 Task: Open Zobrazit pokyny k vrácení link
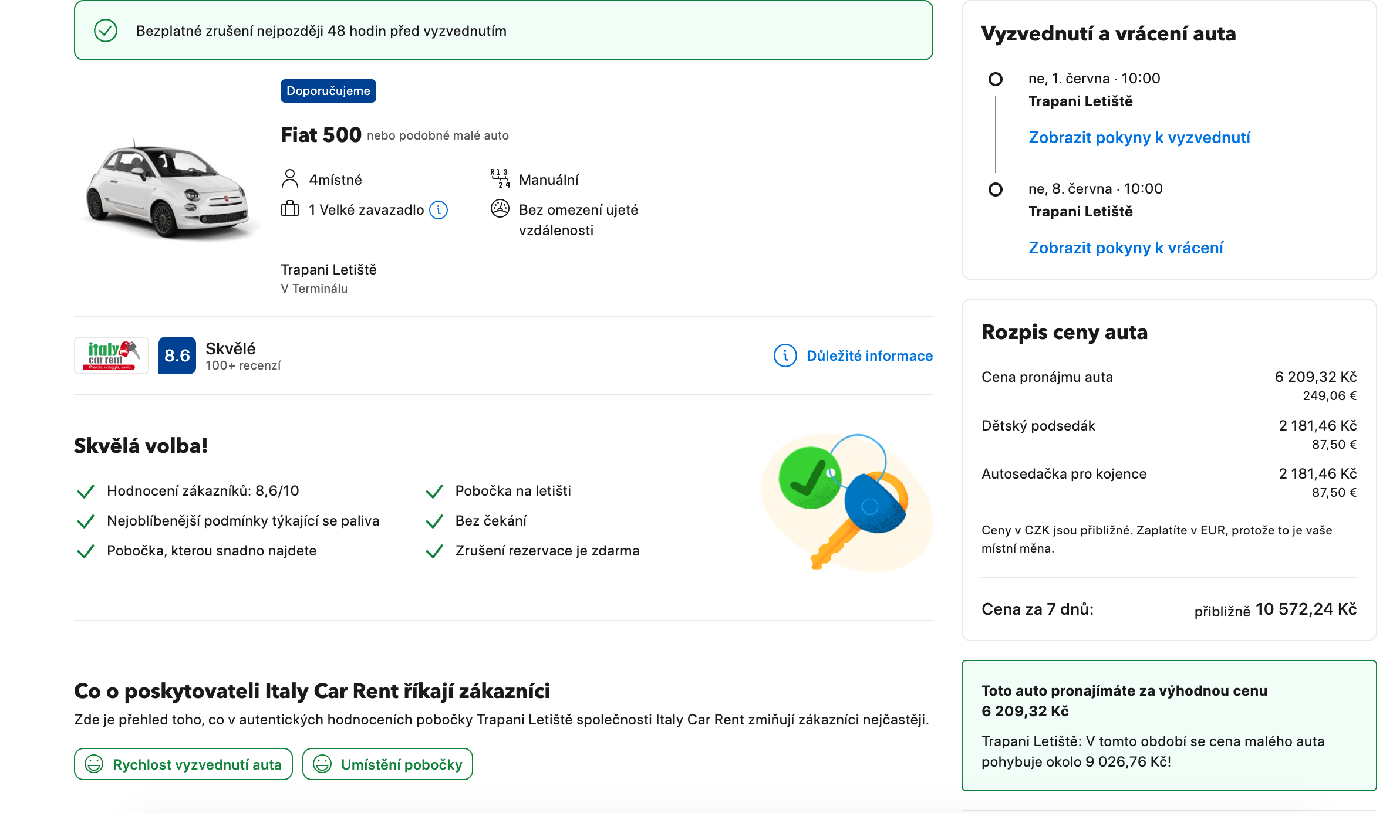(x=1125, y=248)
